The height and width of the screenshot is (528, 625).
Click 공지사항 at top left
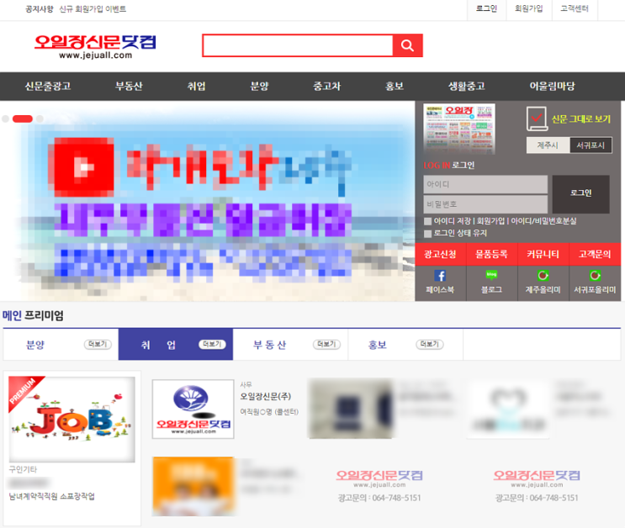pos(39,9)
